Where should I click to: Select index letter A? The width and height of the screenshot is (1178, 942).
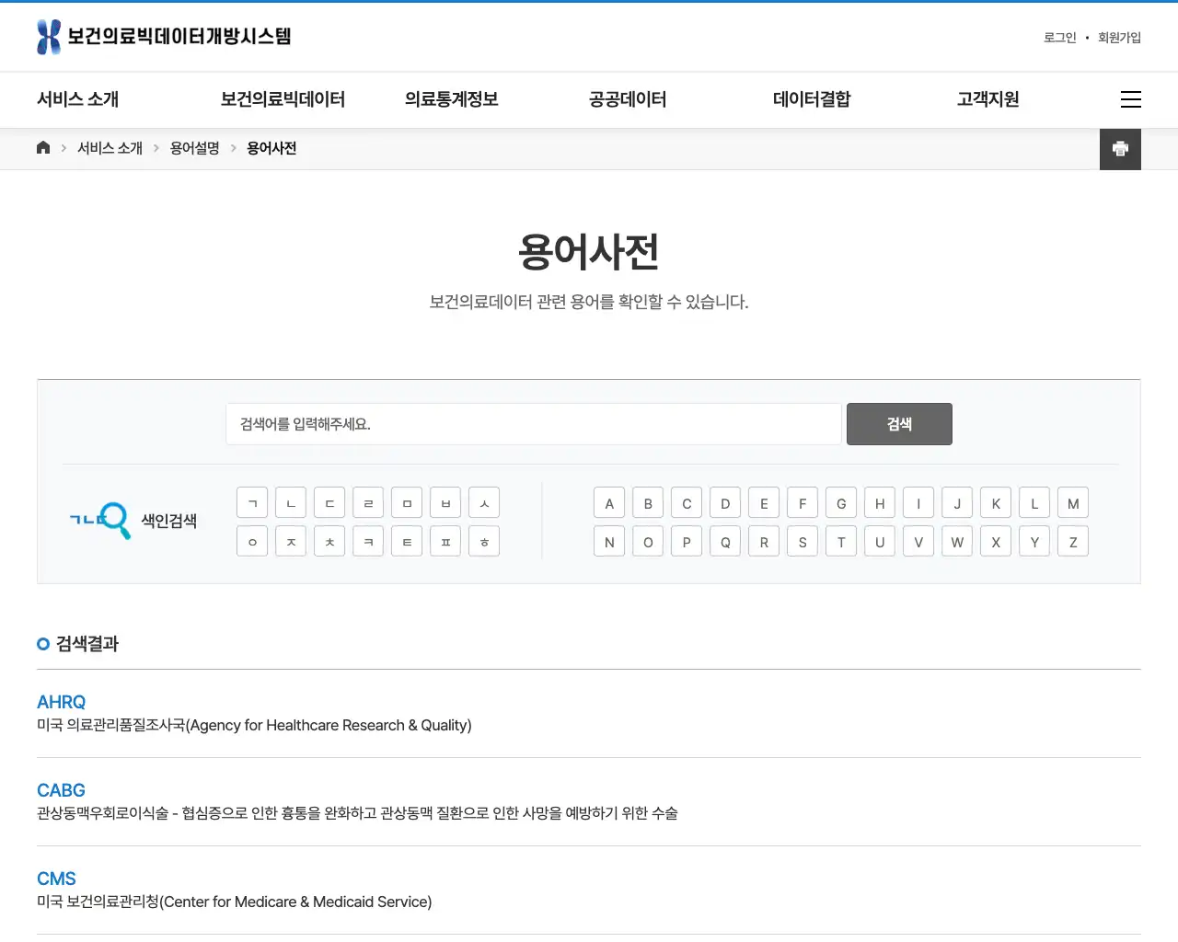coord(609,503)
